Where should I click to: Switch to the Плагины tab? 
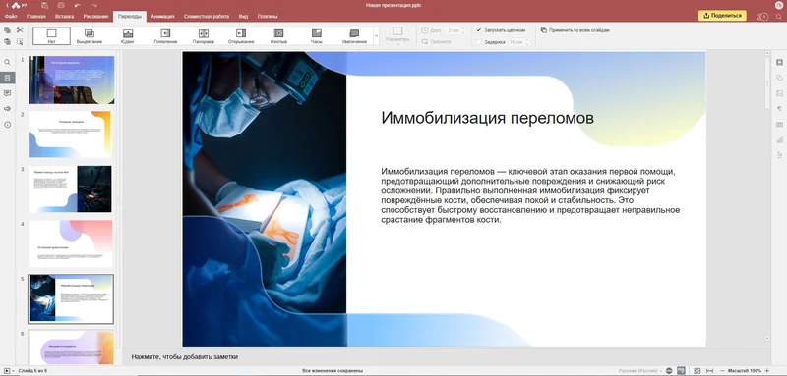click(268, 16)
